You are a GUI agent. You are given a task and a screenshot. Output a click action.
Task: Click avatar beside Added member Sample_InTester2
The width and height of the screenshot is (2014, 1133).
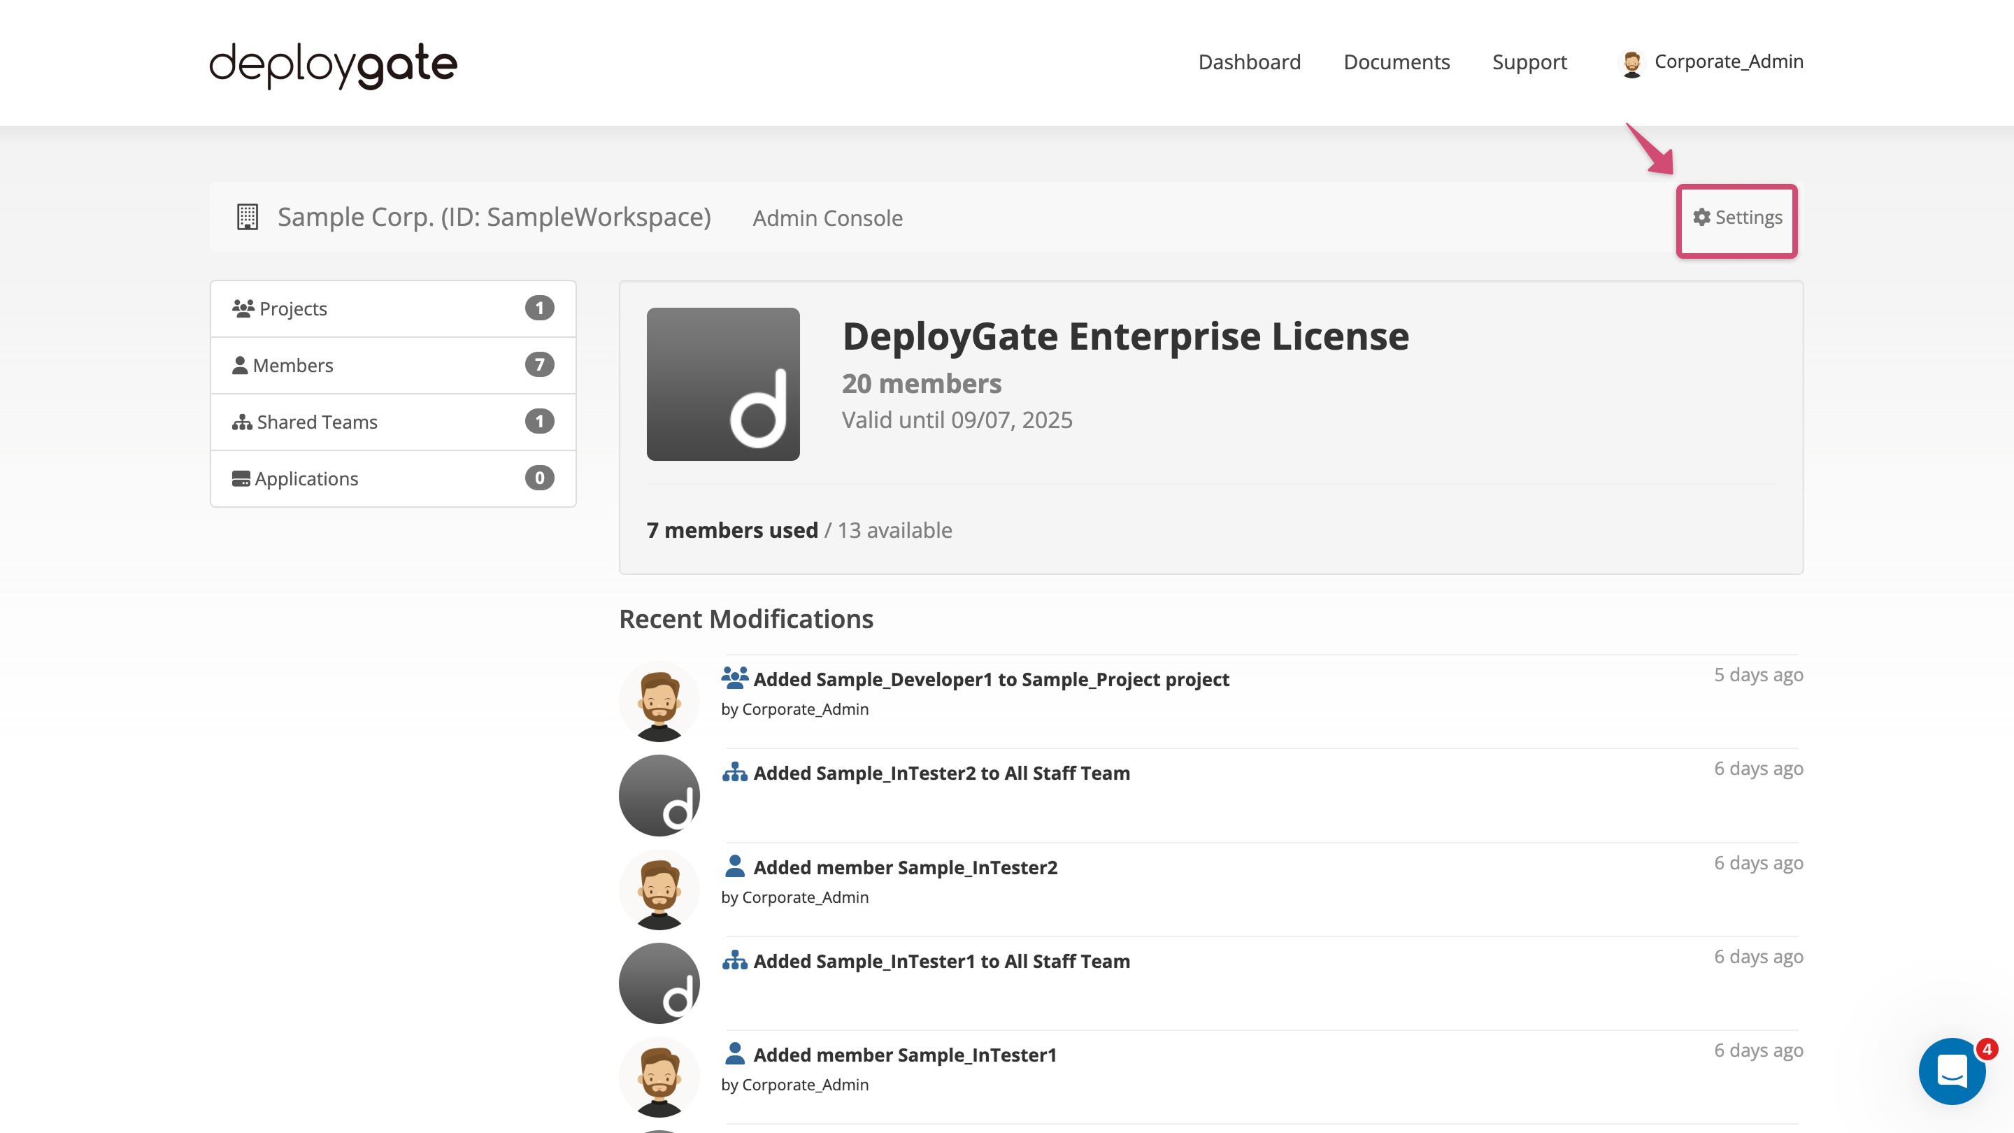659,890
